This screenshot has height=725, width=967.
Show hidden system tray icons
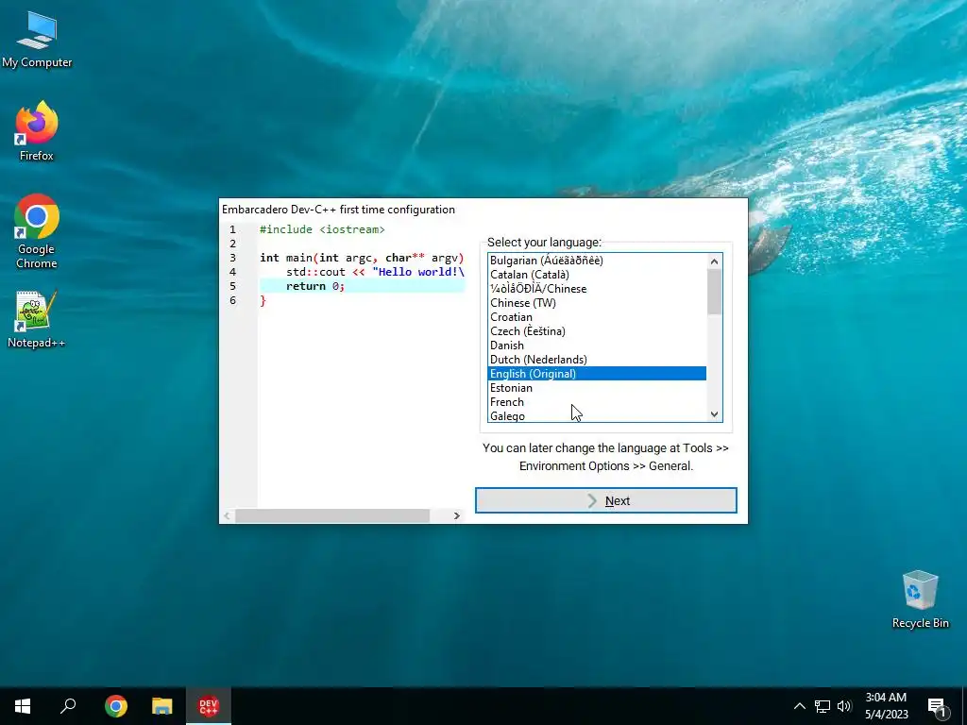[799, 706]
